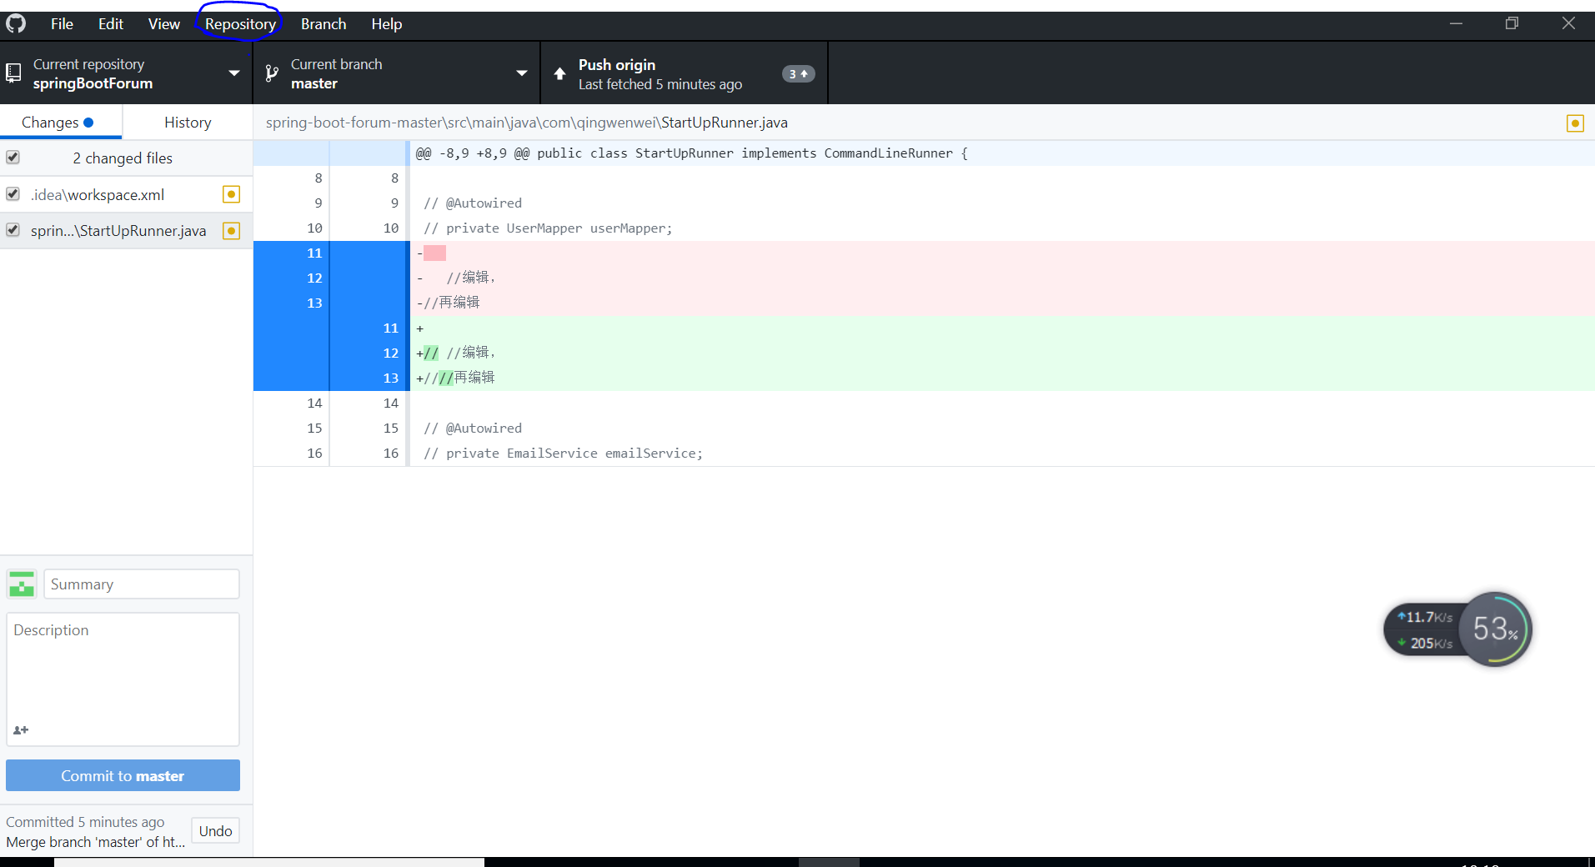Undo the last commit
Image resolution: width=1595 pixels, height=867 pixels.
215,830
